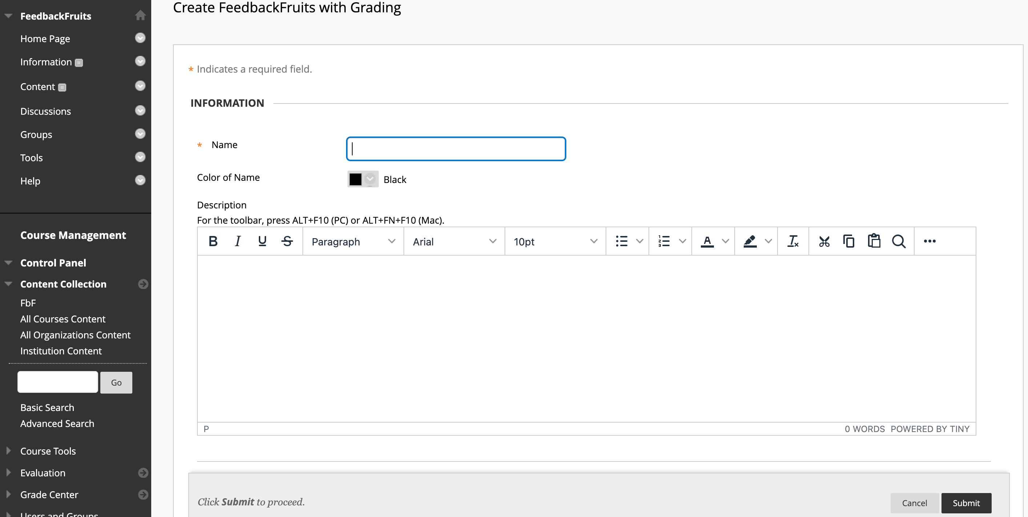1028x517 pixels.
Task: Open Content in course menu
Action: tap(37, 86)
